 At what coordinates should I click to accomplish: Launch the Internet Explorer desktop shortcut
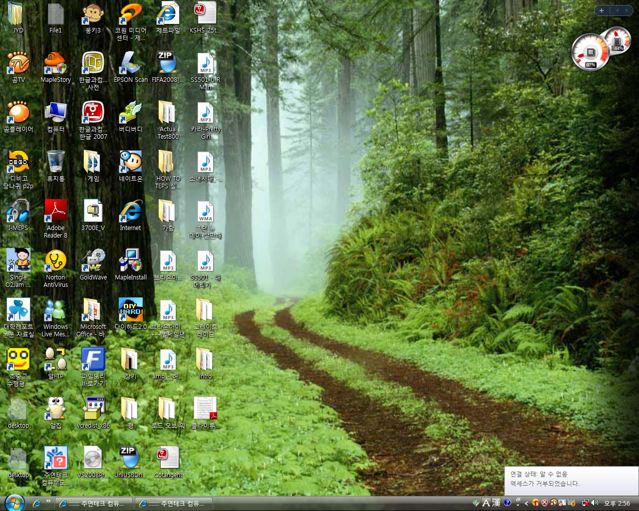[130, 215]
